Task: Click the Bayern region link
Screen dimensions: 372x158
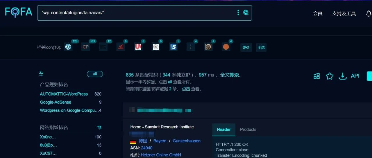Action: (x=160, y=141)
